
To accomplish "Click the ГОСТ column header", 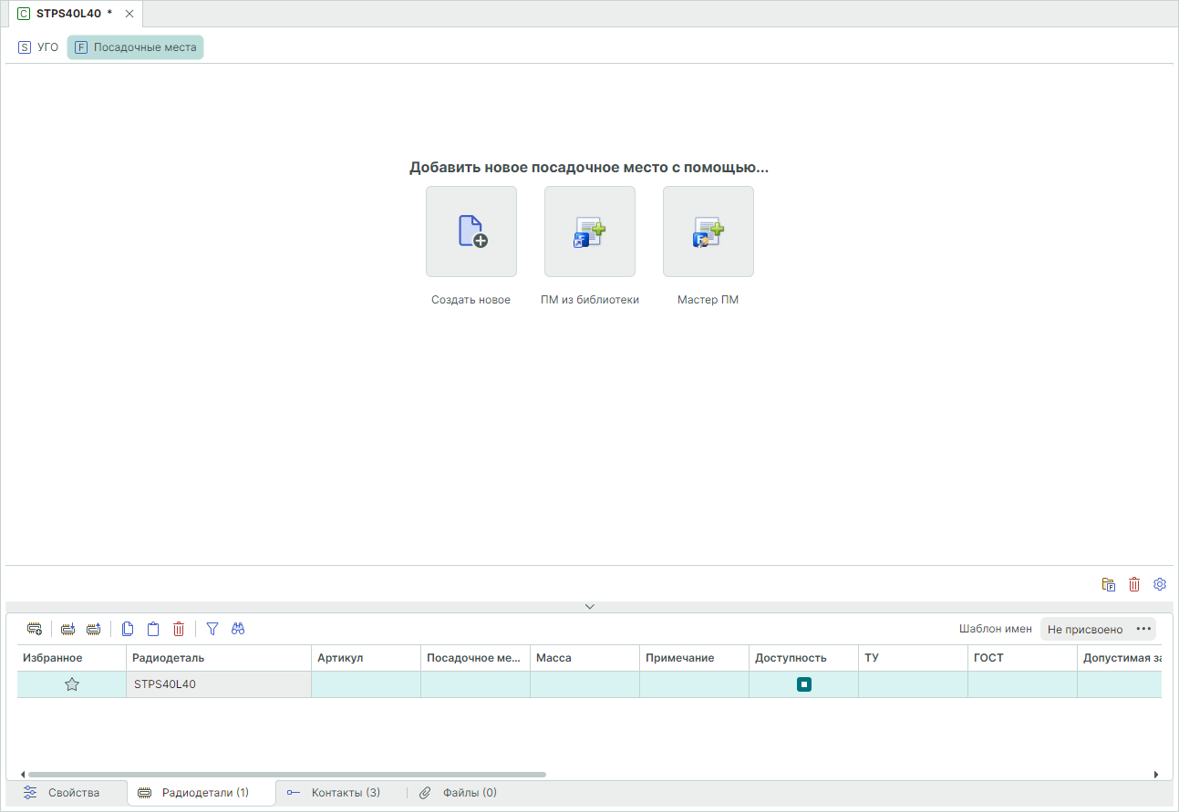I will tap(1023, 658).
